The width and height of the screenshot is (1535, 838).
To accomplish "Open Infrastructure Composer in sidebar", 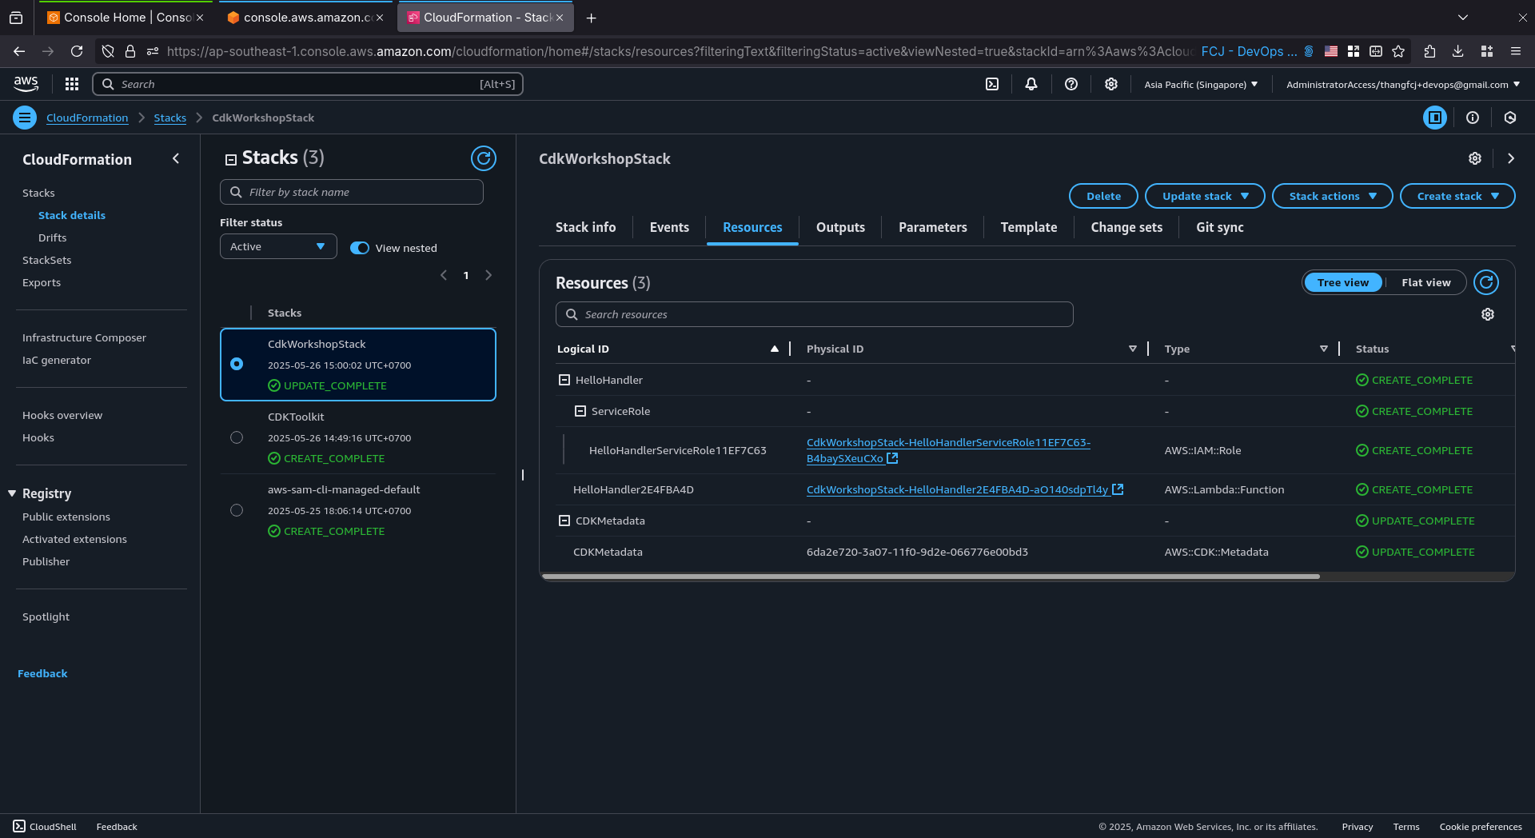I will coord(85,337).
